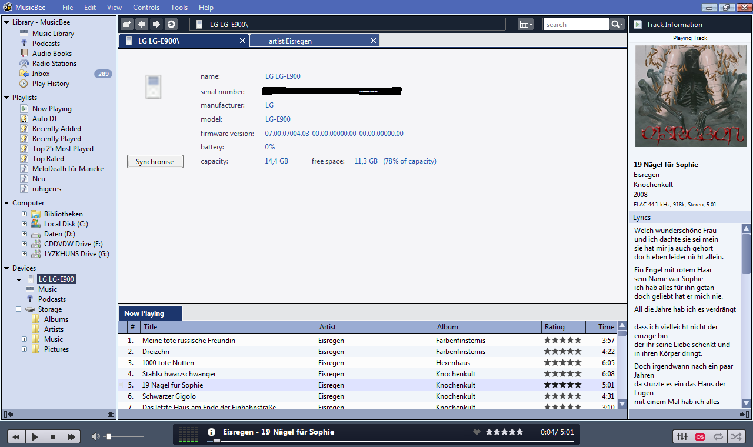Viewport: 753px width, 447px height.
Task: Skip to the previous track
Action: pyautogui.click(x=16, y=436)
